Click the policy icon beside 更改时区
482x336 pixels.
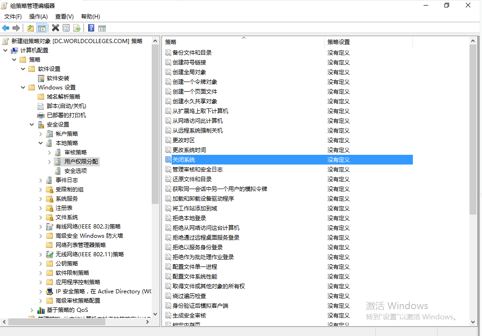pyautogui.click(x=168, y=140)
